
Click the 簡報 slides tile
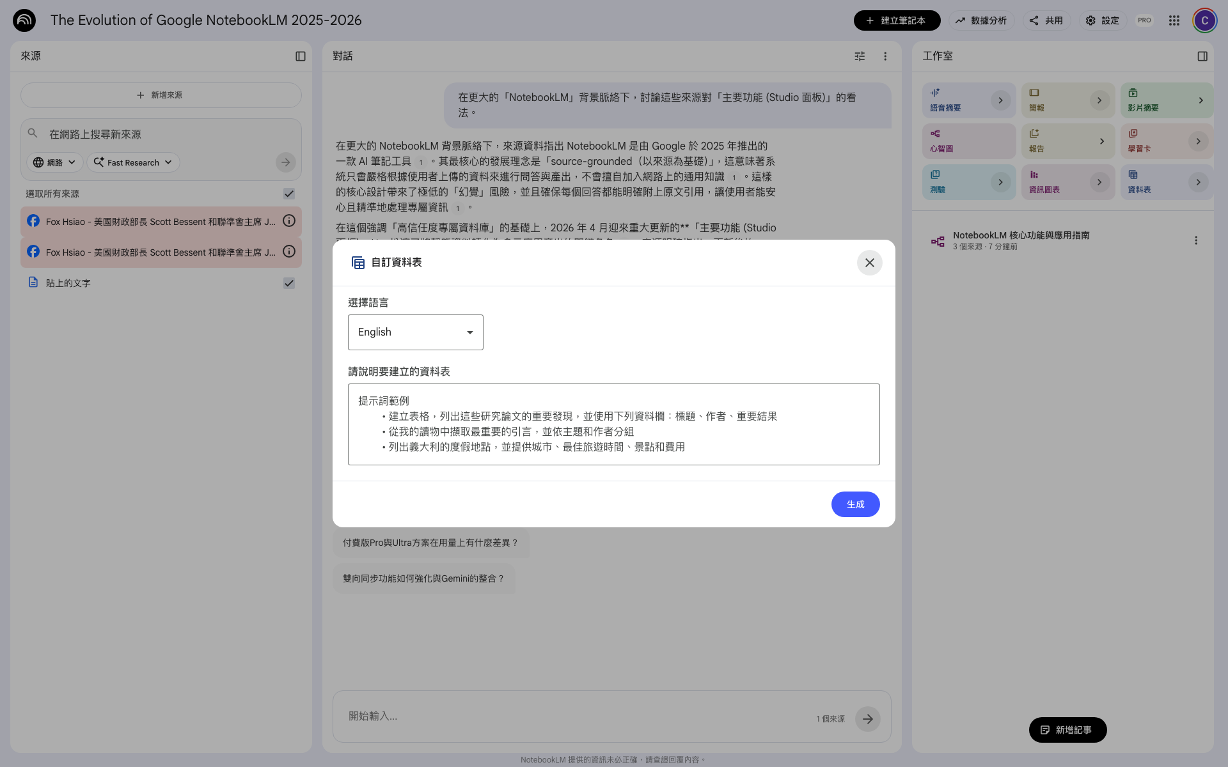point(1067,100)
